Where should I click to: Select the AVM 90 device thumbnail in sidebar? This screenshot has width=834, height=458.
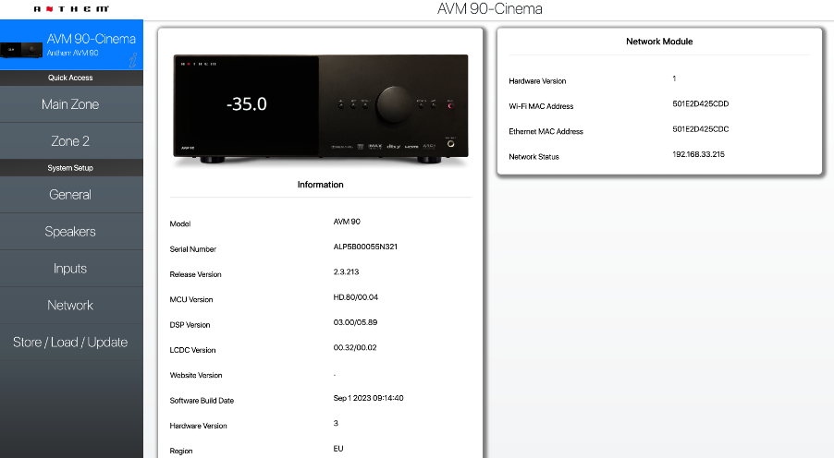pos(21,50)
